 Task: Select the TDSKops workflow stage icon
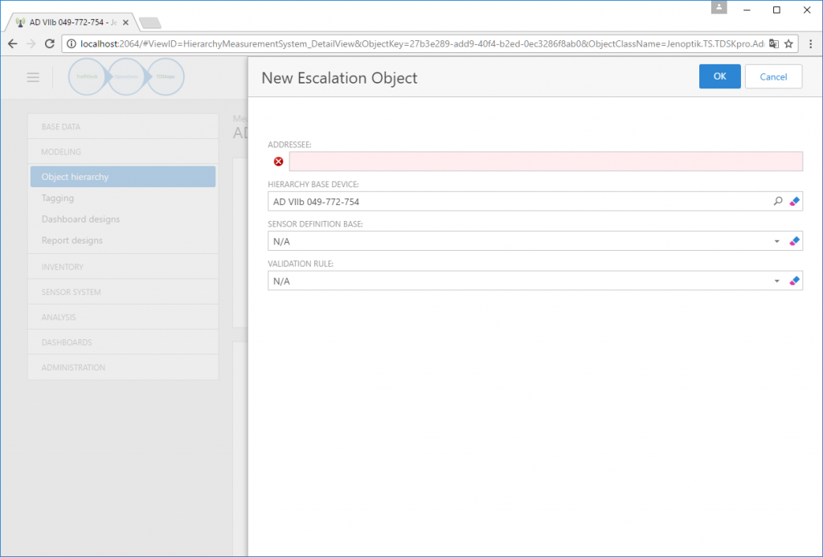coord(166,76)
